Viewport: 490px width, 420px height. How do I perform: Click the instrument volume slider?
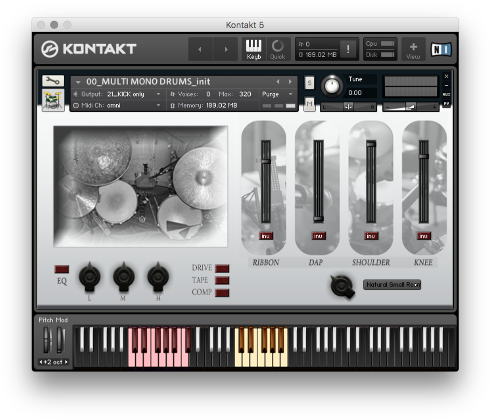pos(411,107)
